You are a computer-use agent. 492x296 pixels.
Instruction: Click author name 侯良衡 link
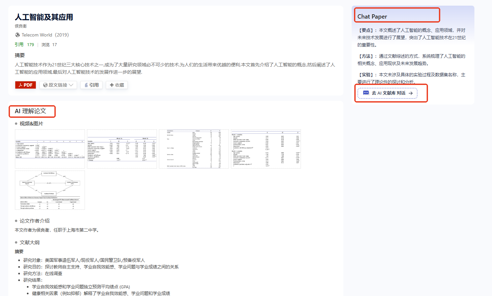click(x=21, y=26)
